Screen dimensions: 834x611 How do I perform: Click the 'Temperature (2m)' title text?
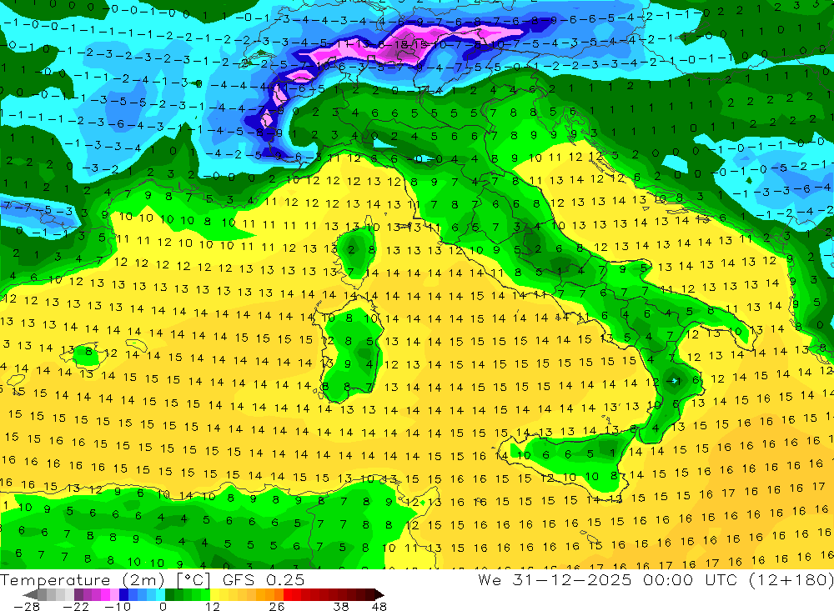pyautogui.click(x=83, y=579)
